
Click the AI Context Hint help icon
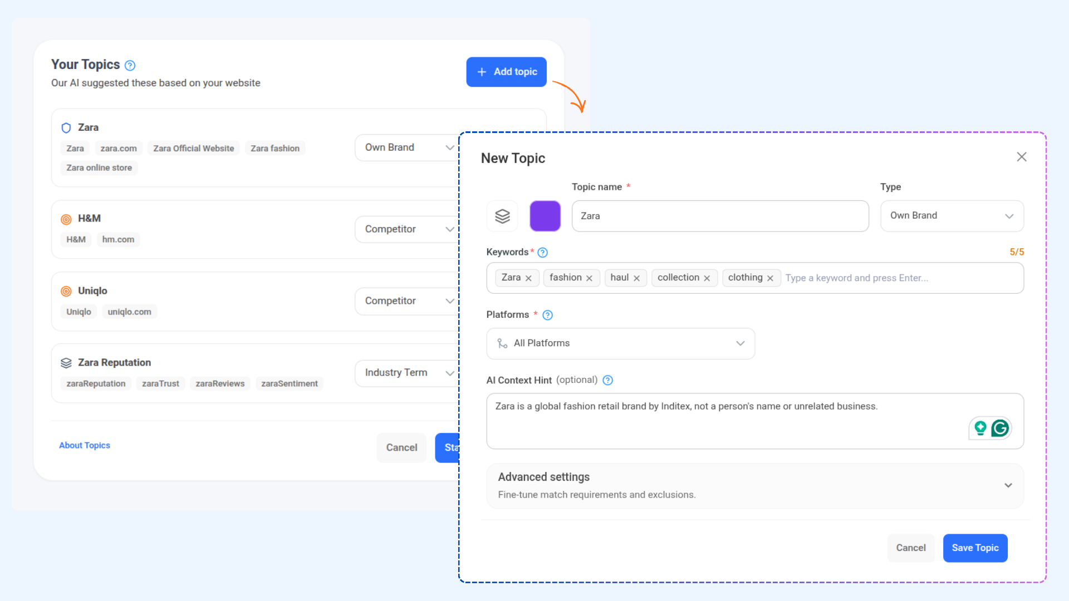pyautogui.click(x=608, y=380)
